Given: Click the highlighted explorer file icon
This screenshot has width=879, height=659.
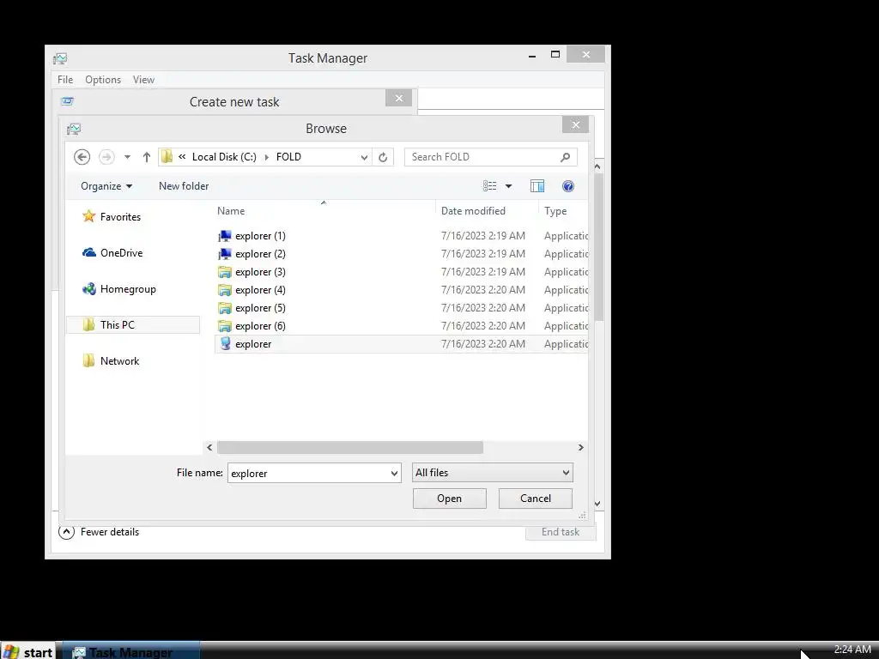Looking at the screenshot, I should point(225,343).
